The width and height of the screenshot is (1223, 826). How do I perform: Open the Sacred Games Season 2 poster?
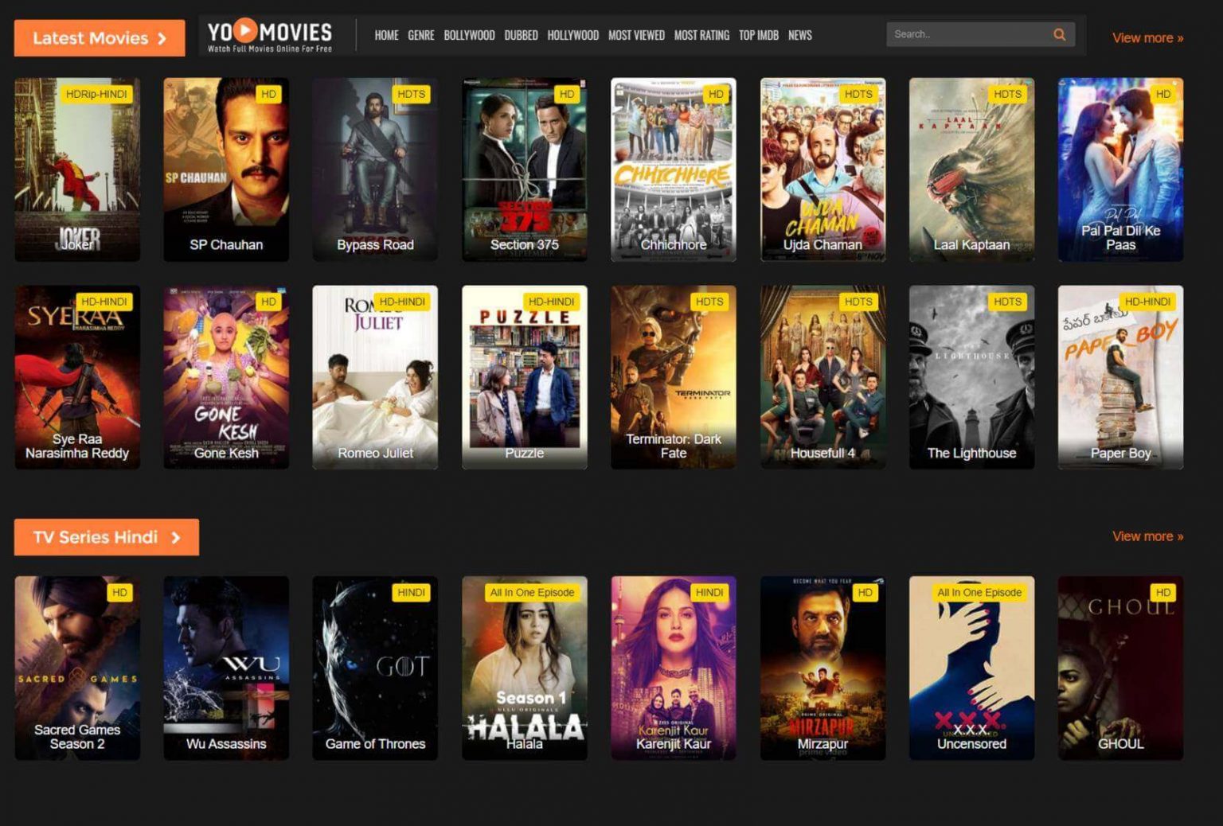[x=77, y=668]
